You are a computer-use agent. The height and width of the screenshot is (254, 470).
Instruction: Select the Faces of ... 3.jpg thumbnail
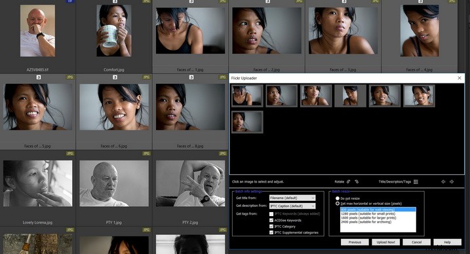point(343,31)
